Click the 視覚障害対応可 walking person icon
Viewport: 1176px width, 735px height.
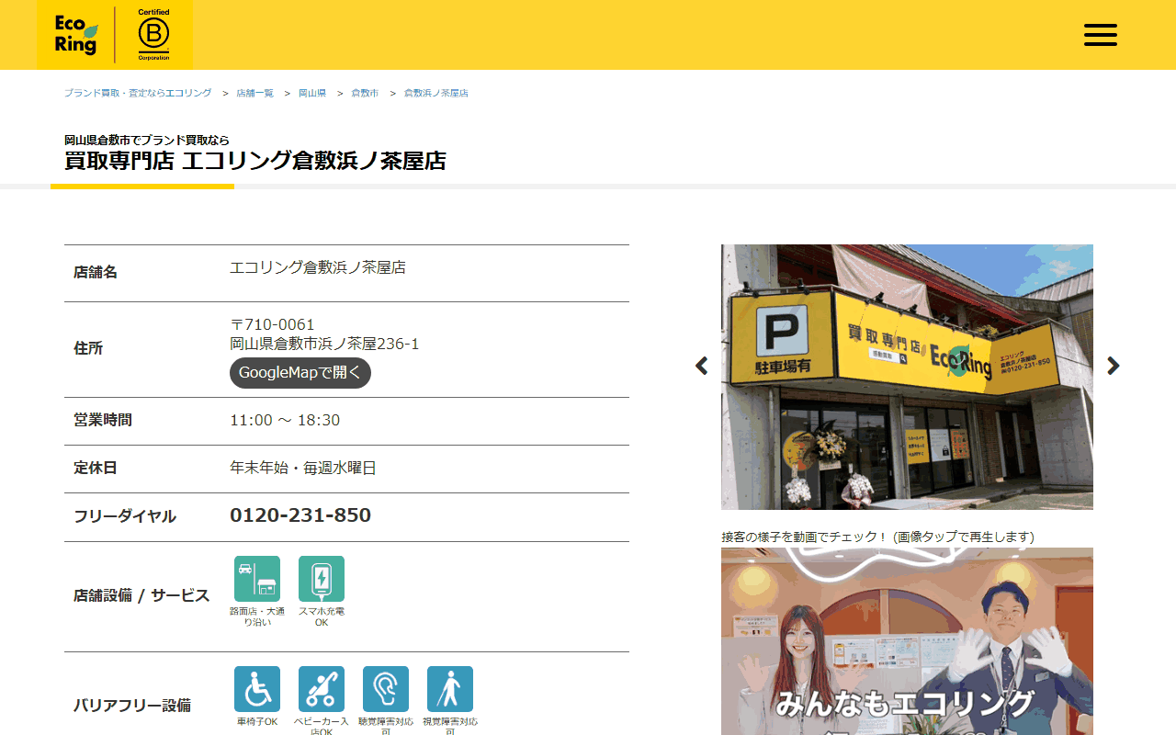tap(450, 689)
